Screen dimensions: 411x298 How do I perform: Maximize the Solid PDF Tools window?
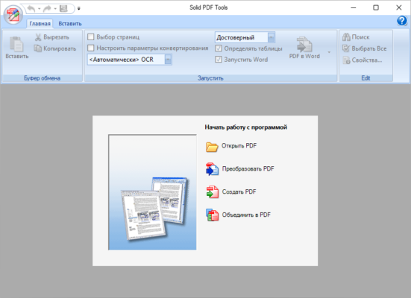tap(376, 7)
